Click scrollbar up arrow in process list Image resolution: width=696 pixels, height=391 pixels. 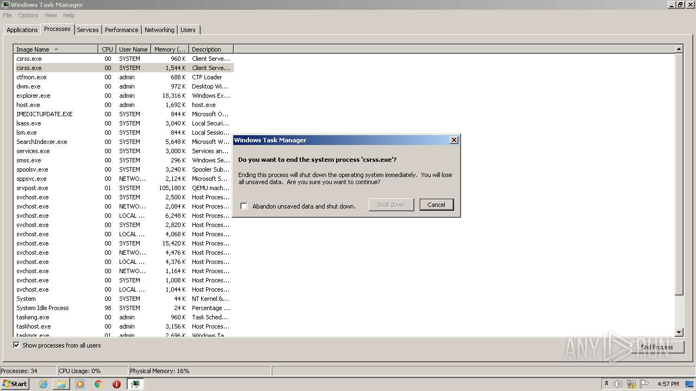click(679, 49)
